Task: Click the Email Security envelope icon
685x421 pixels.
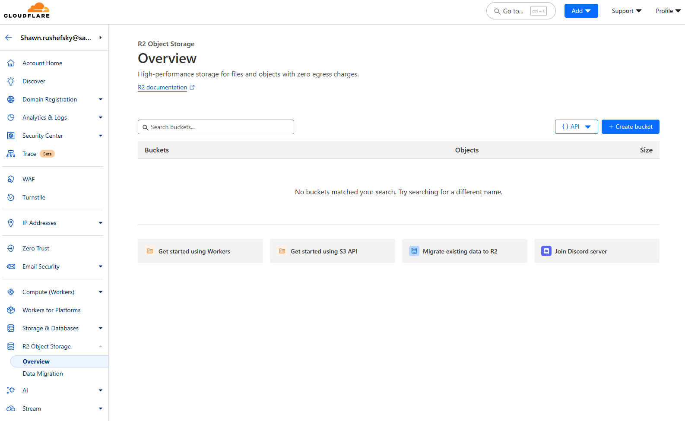Action: pyautogui.click(x=11, y=266)
